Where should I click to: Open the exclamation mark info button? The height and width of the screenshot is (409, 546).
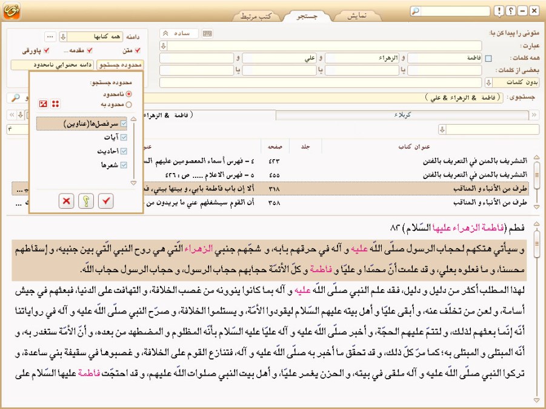tap(499, 11)
